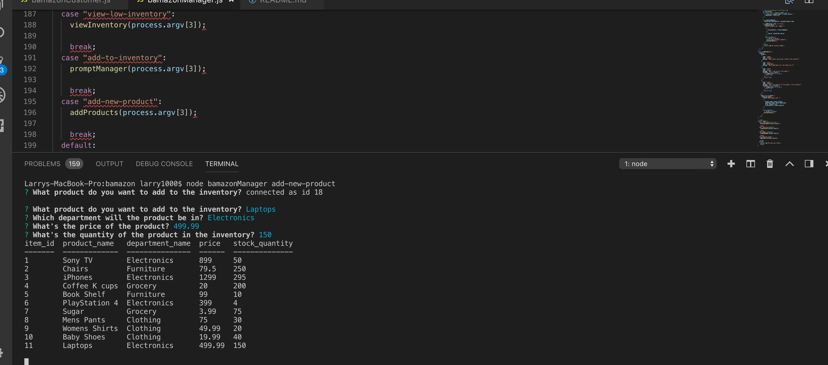Viewport: 828px width, 365px height.
Task: Open the Search view in activity bar
Action: (x=2, y=32)
